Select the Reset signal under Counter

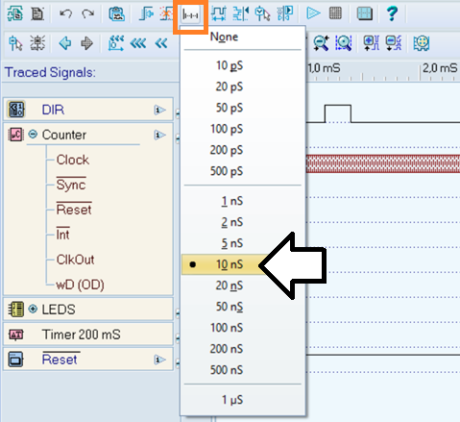(x=74, y=210)
